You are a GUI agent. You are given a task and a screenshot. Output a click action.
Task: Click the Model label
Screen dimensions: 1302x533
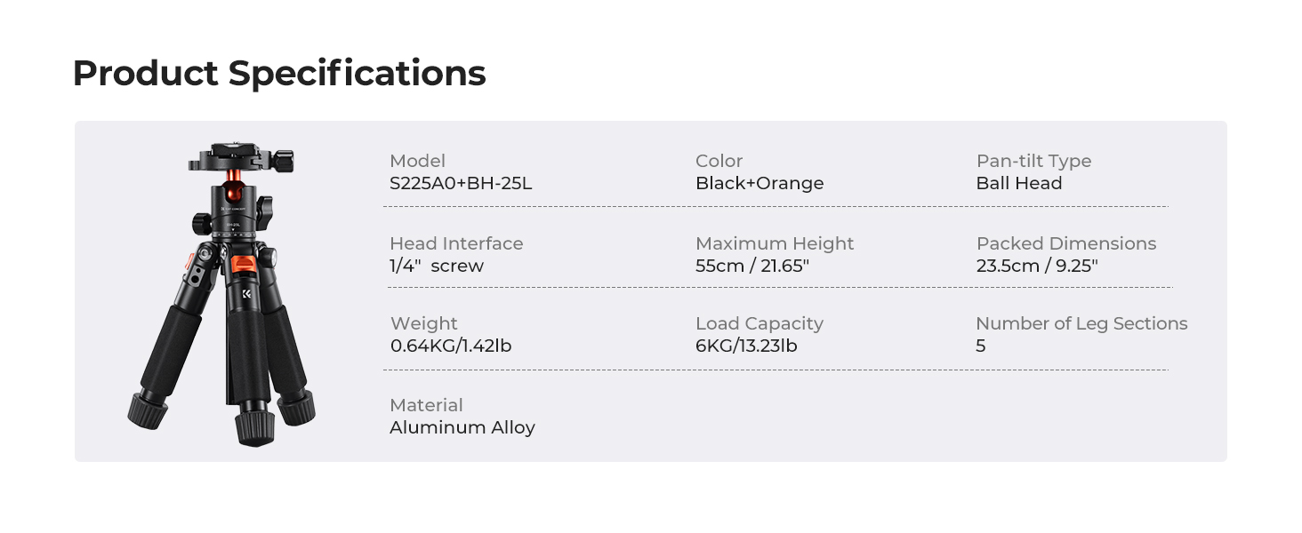point(417,161)
